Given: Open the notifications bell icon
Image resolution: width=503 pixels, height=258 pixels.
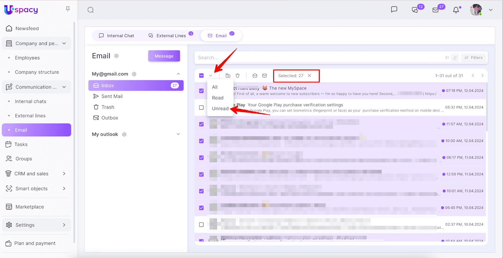Looking at the screenshot, I should click(456, 10).
